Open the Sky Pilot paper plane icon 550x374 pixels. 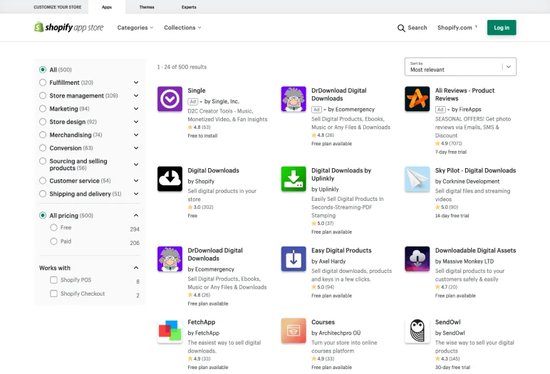point(417,179)
